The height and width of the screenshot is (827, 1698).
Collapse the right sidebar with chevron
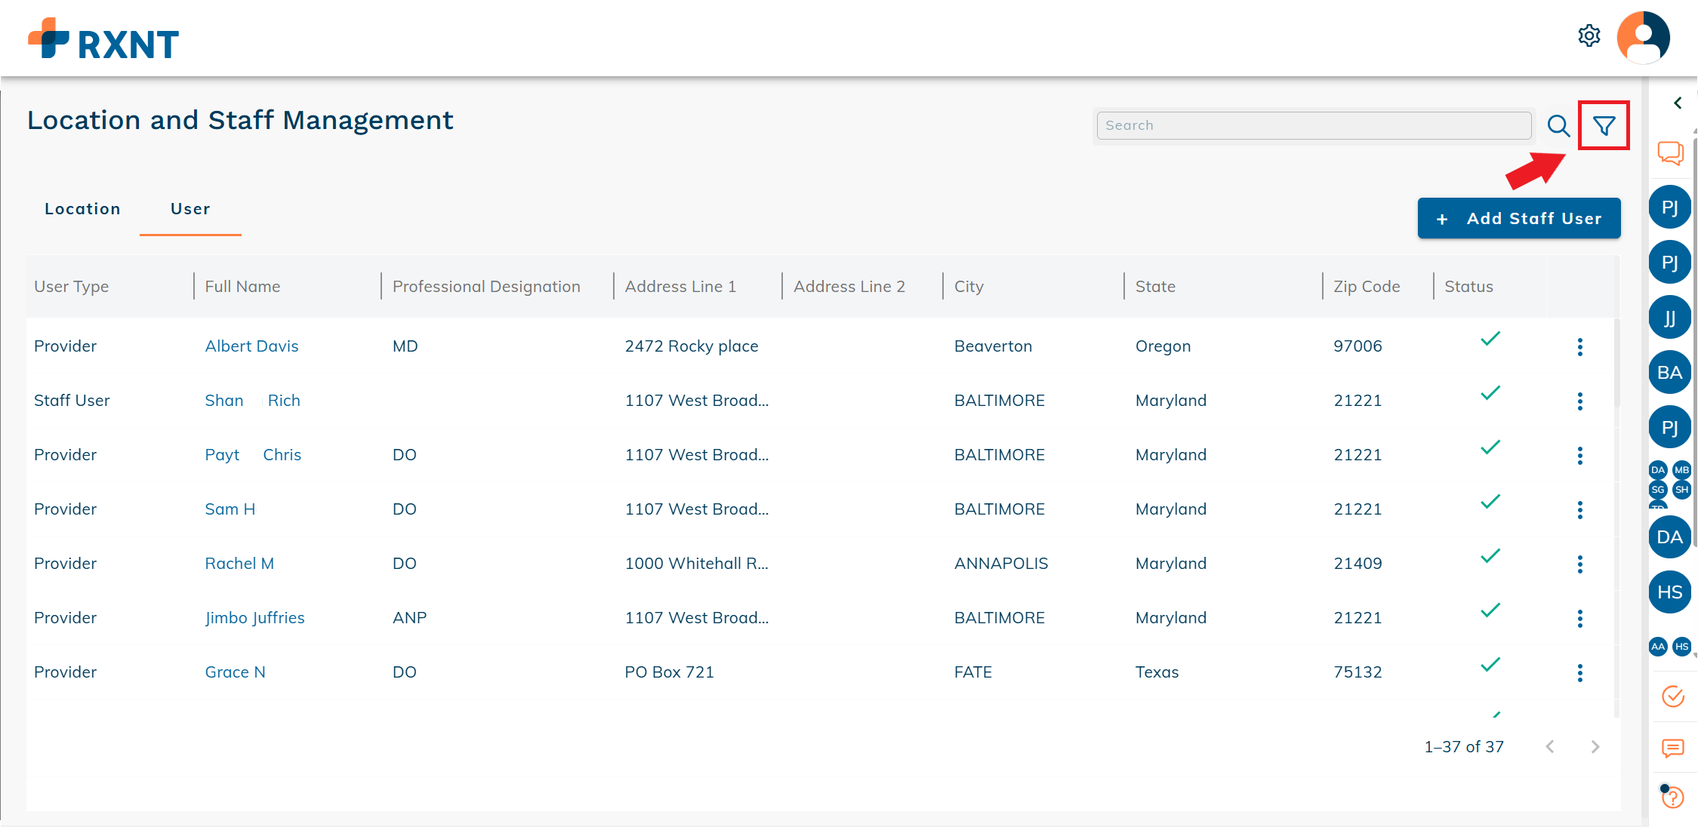[1678, 103]
